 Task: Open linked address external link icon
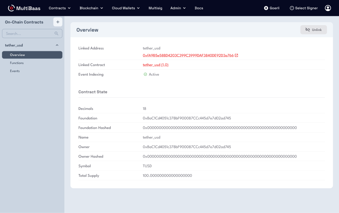click(x=237, y=55)
